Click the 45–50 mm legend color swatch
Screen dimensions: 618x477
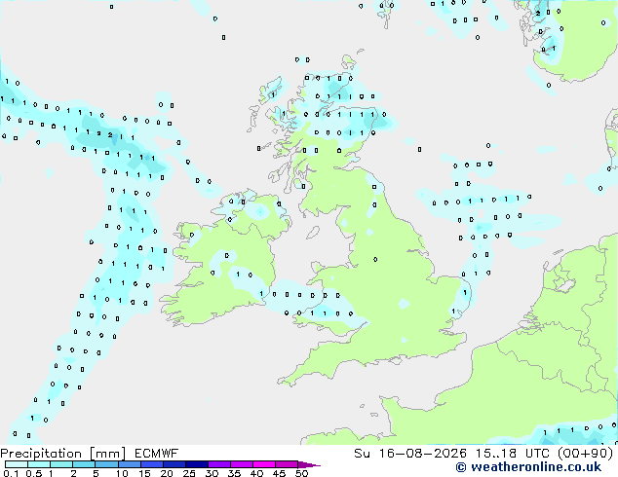287,464
